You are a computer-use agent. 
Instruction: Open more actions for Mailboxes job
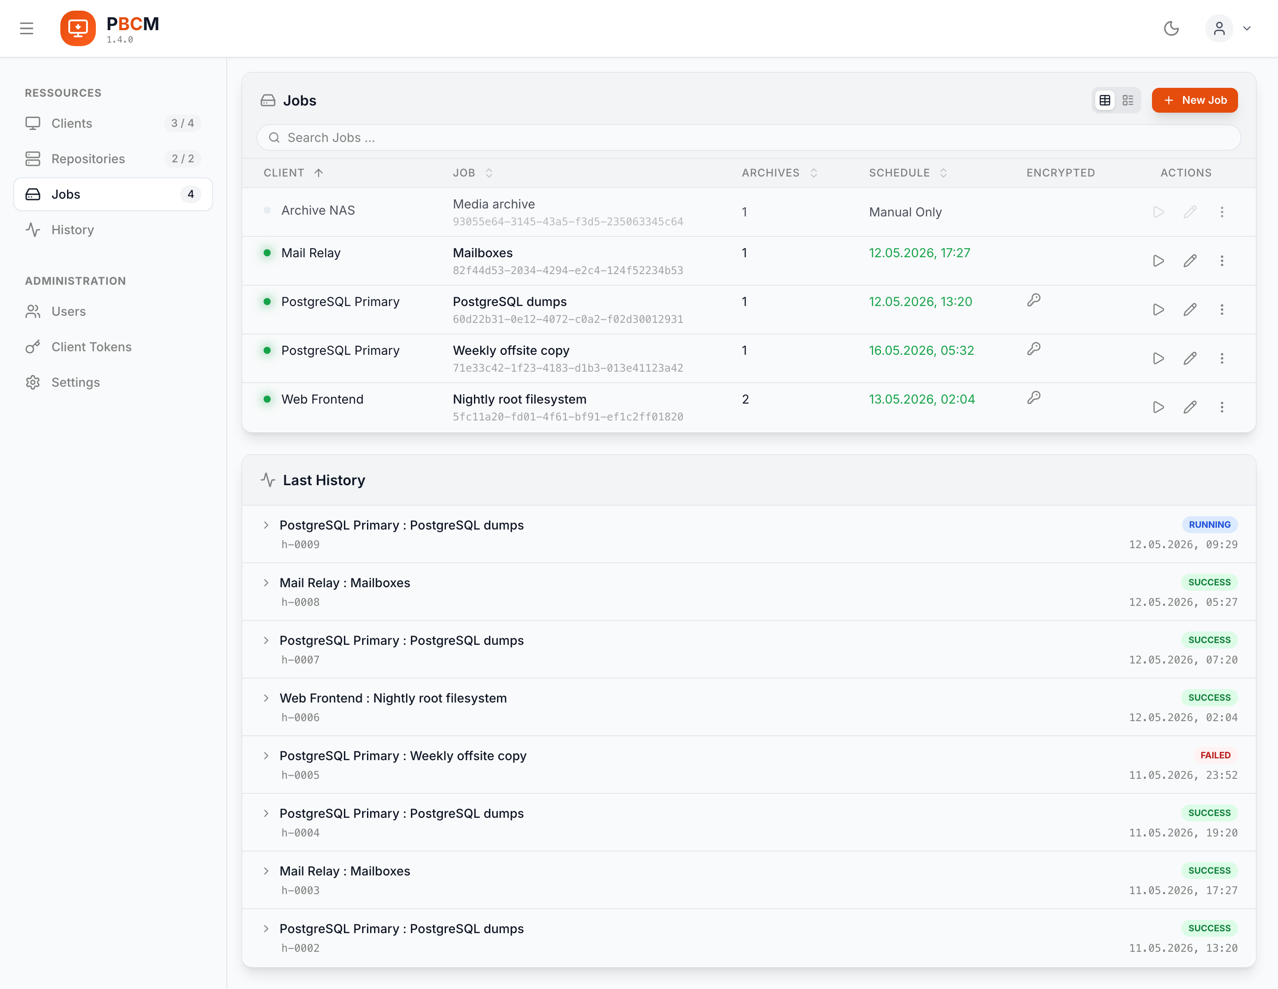point(1222,261)
